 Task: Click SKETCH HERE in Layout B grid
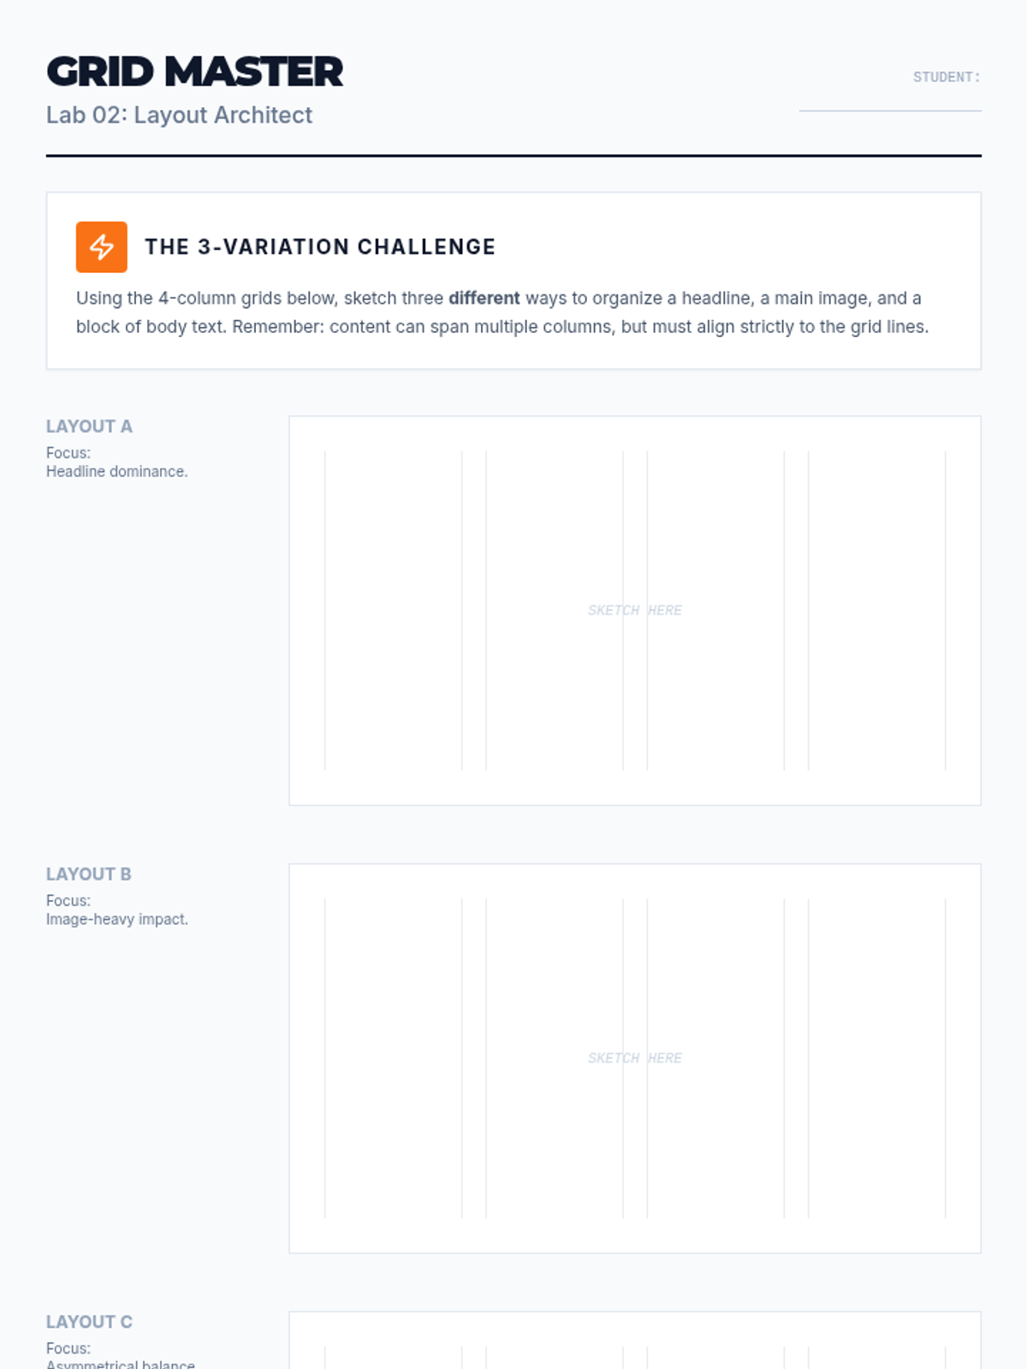634,1058
